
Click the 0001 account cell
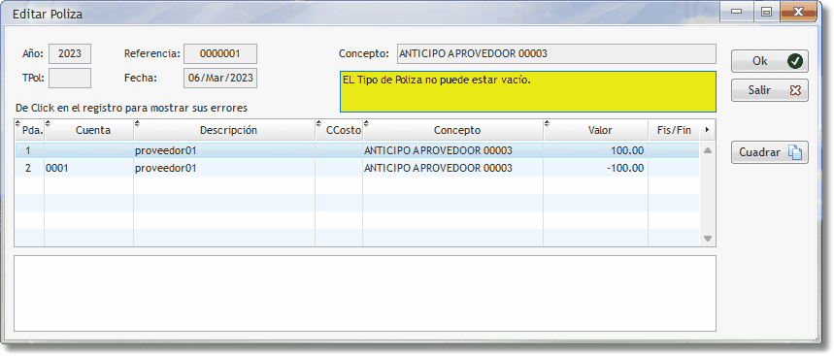click(x=88, y=168)
